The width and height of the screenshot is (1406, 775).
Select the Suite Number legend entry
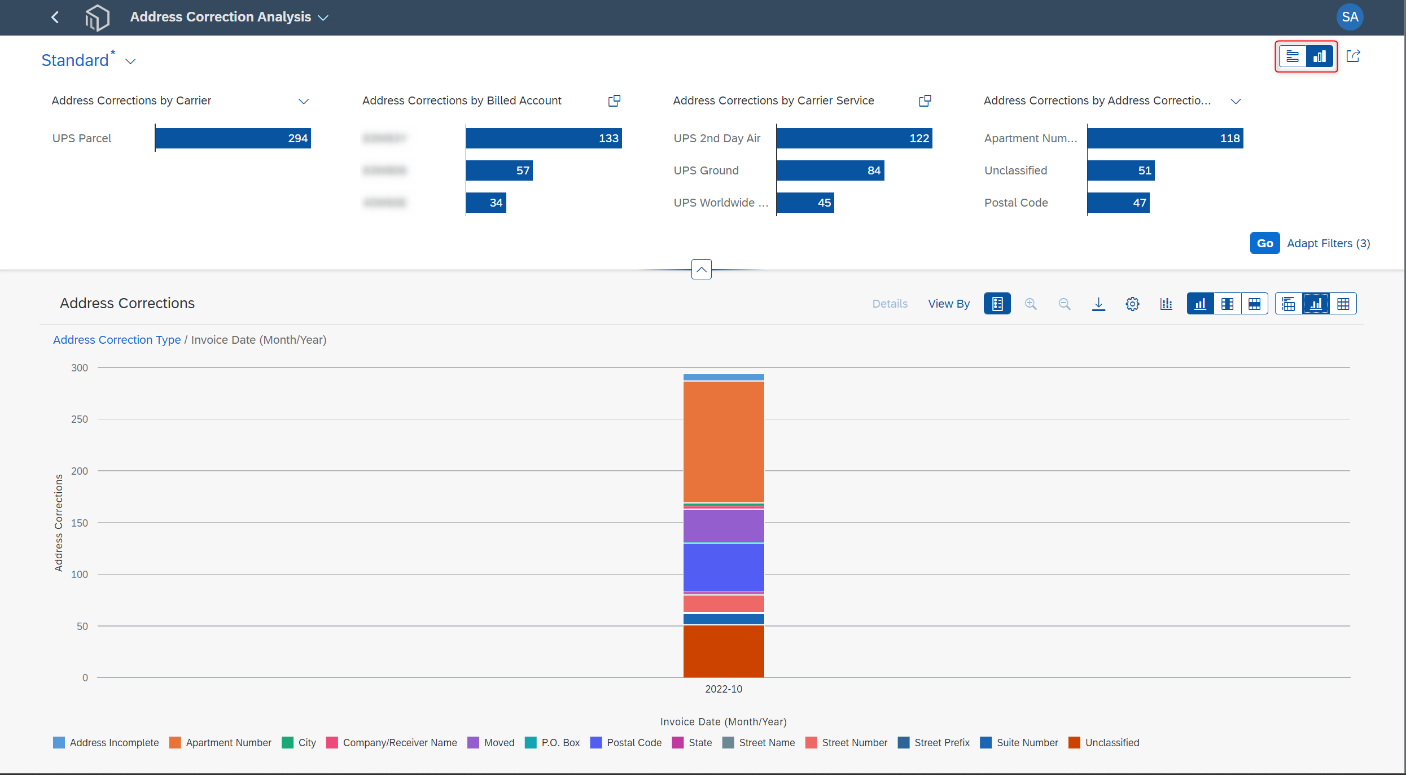click(1019, 742)
